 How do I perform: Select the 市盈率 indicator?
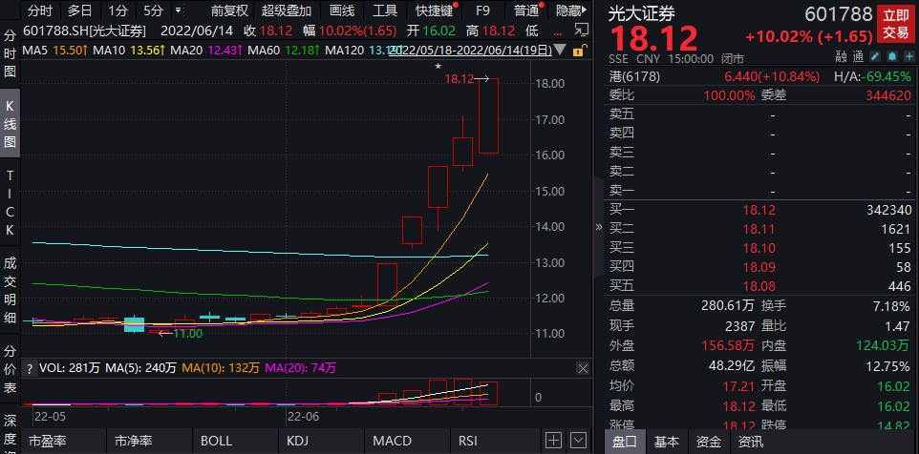coord(49,442)
